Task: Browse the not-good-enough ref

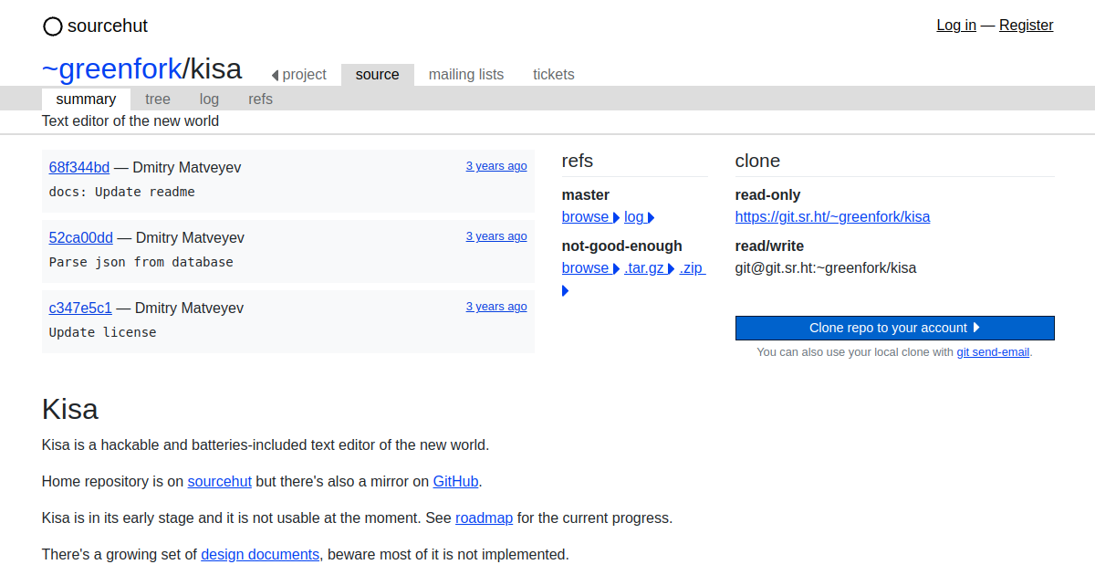Action: coord(590,267)
